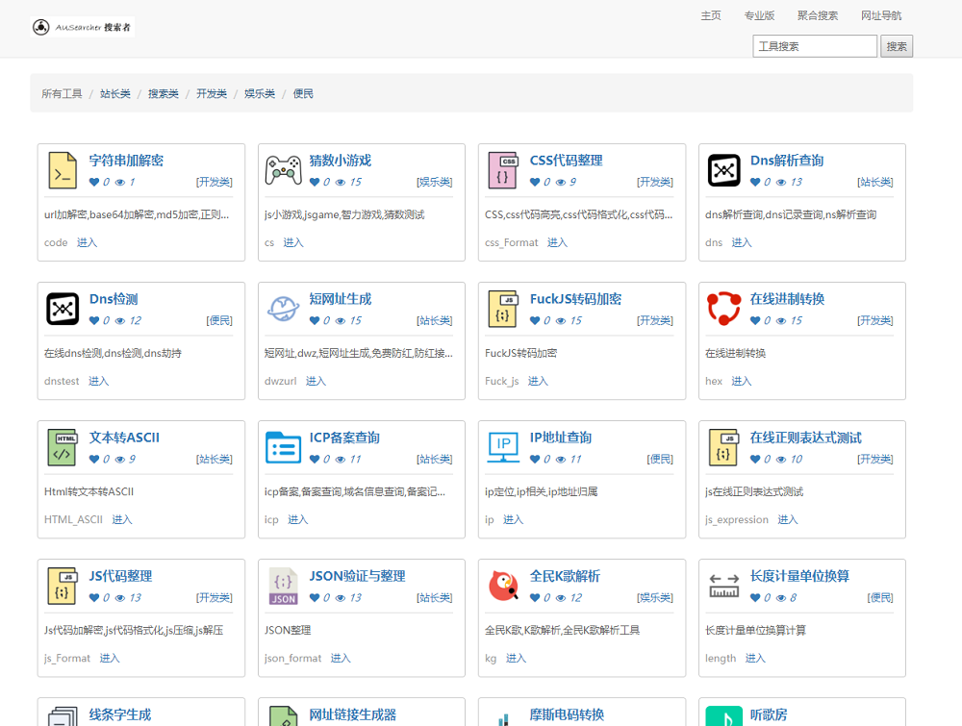Click 进入 next to code

(x=88, y=243)
